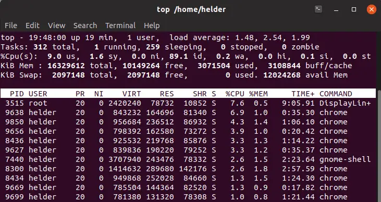This screenshot has height=202, width=381.
Task: Minimize the terminal window
Action: (336, 10)
